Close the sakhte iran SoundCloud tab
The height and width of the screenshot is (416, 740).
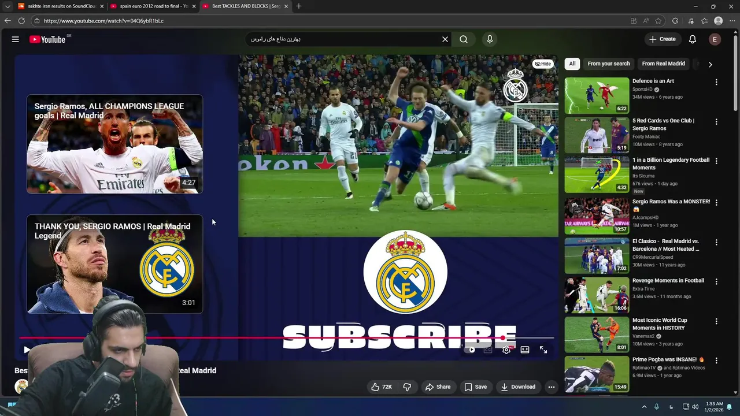coord(102,6)
